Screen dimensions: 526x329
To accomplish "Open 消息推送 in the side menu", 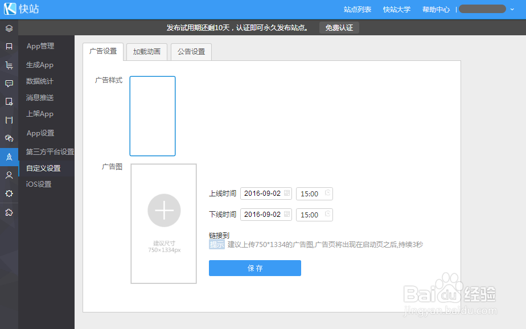I will click(x=40, y=97).
